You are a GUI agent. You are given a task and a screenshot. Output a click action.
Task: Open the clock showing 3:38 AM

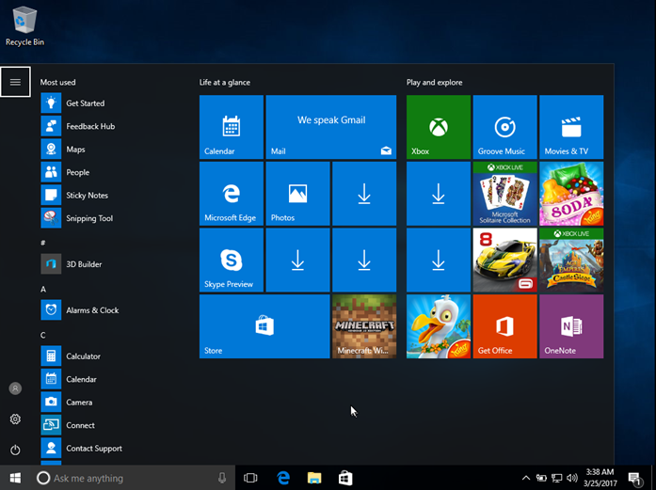(x=600, y=478)
